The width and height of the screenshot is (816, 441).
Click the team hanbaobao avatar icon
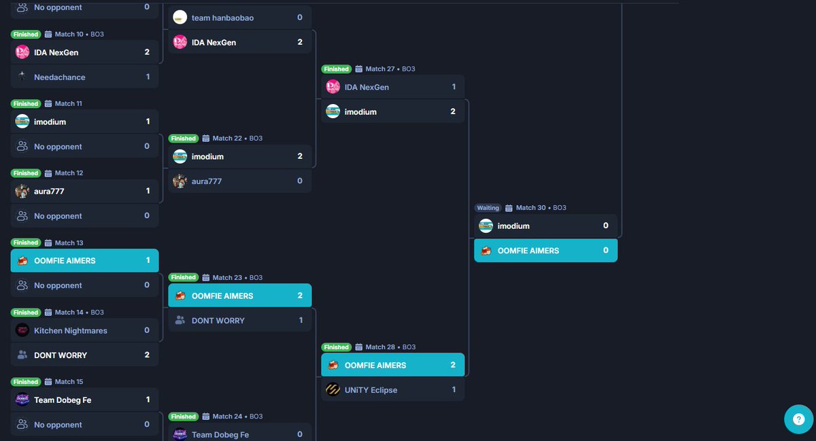pos(180,16)
